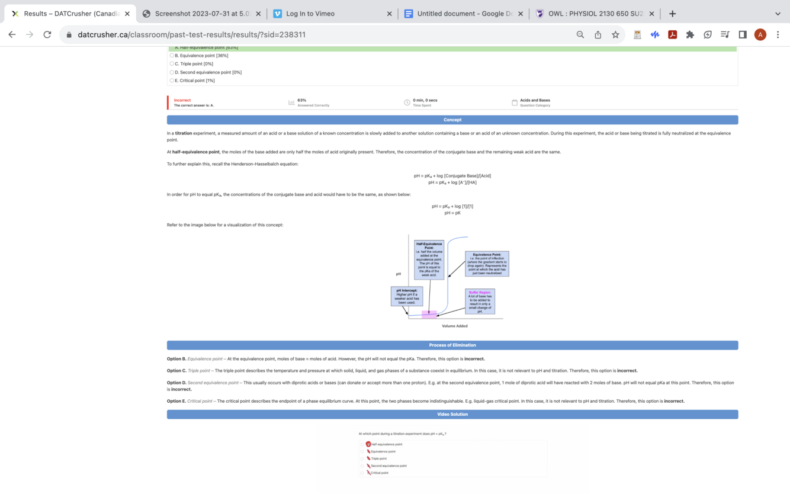Close the OWL PHYSIOL 2130 tab

point(651,14)
